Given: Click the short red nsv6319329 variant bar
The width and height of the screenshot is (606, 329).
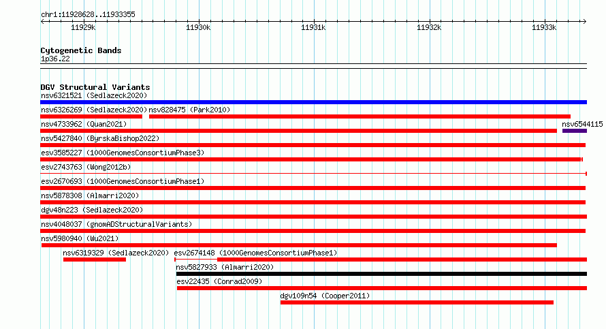Looking at the screenshot, I should click(95, 260).
